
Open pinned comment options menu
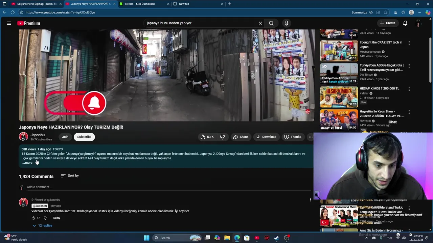(x=310, y=200)
